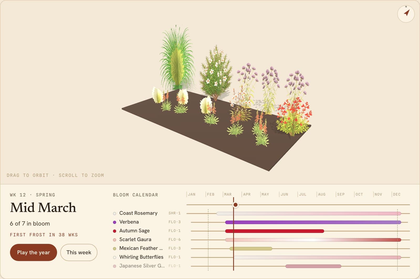The width and height of the screenshot is (420, 279).
Task: Click the tall green grass plant in the 3D view
Action: [177, 58]
